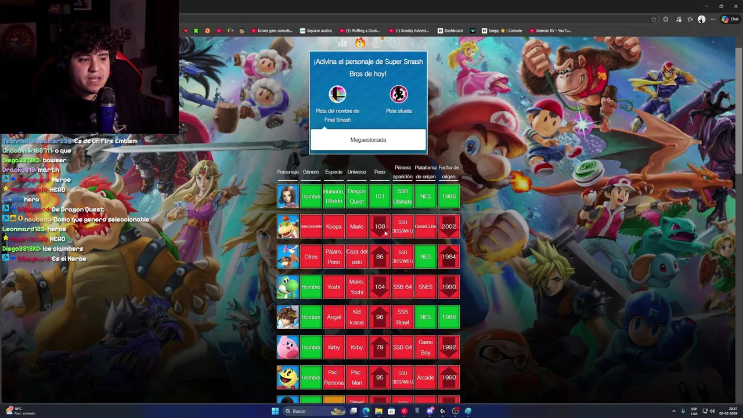Open Task View from taskbar

click(353, 411)
